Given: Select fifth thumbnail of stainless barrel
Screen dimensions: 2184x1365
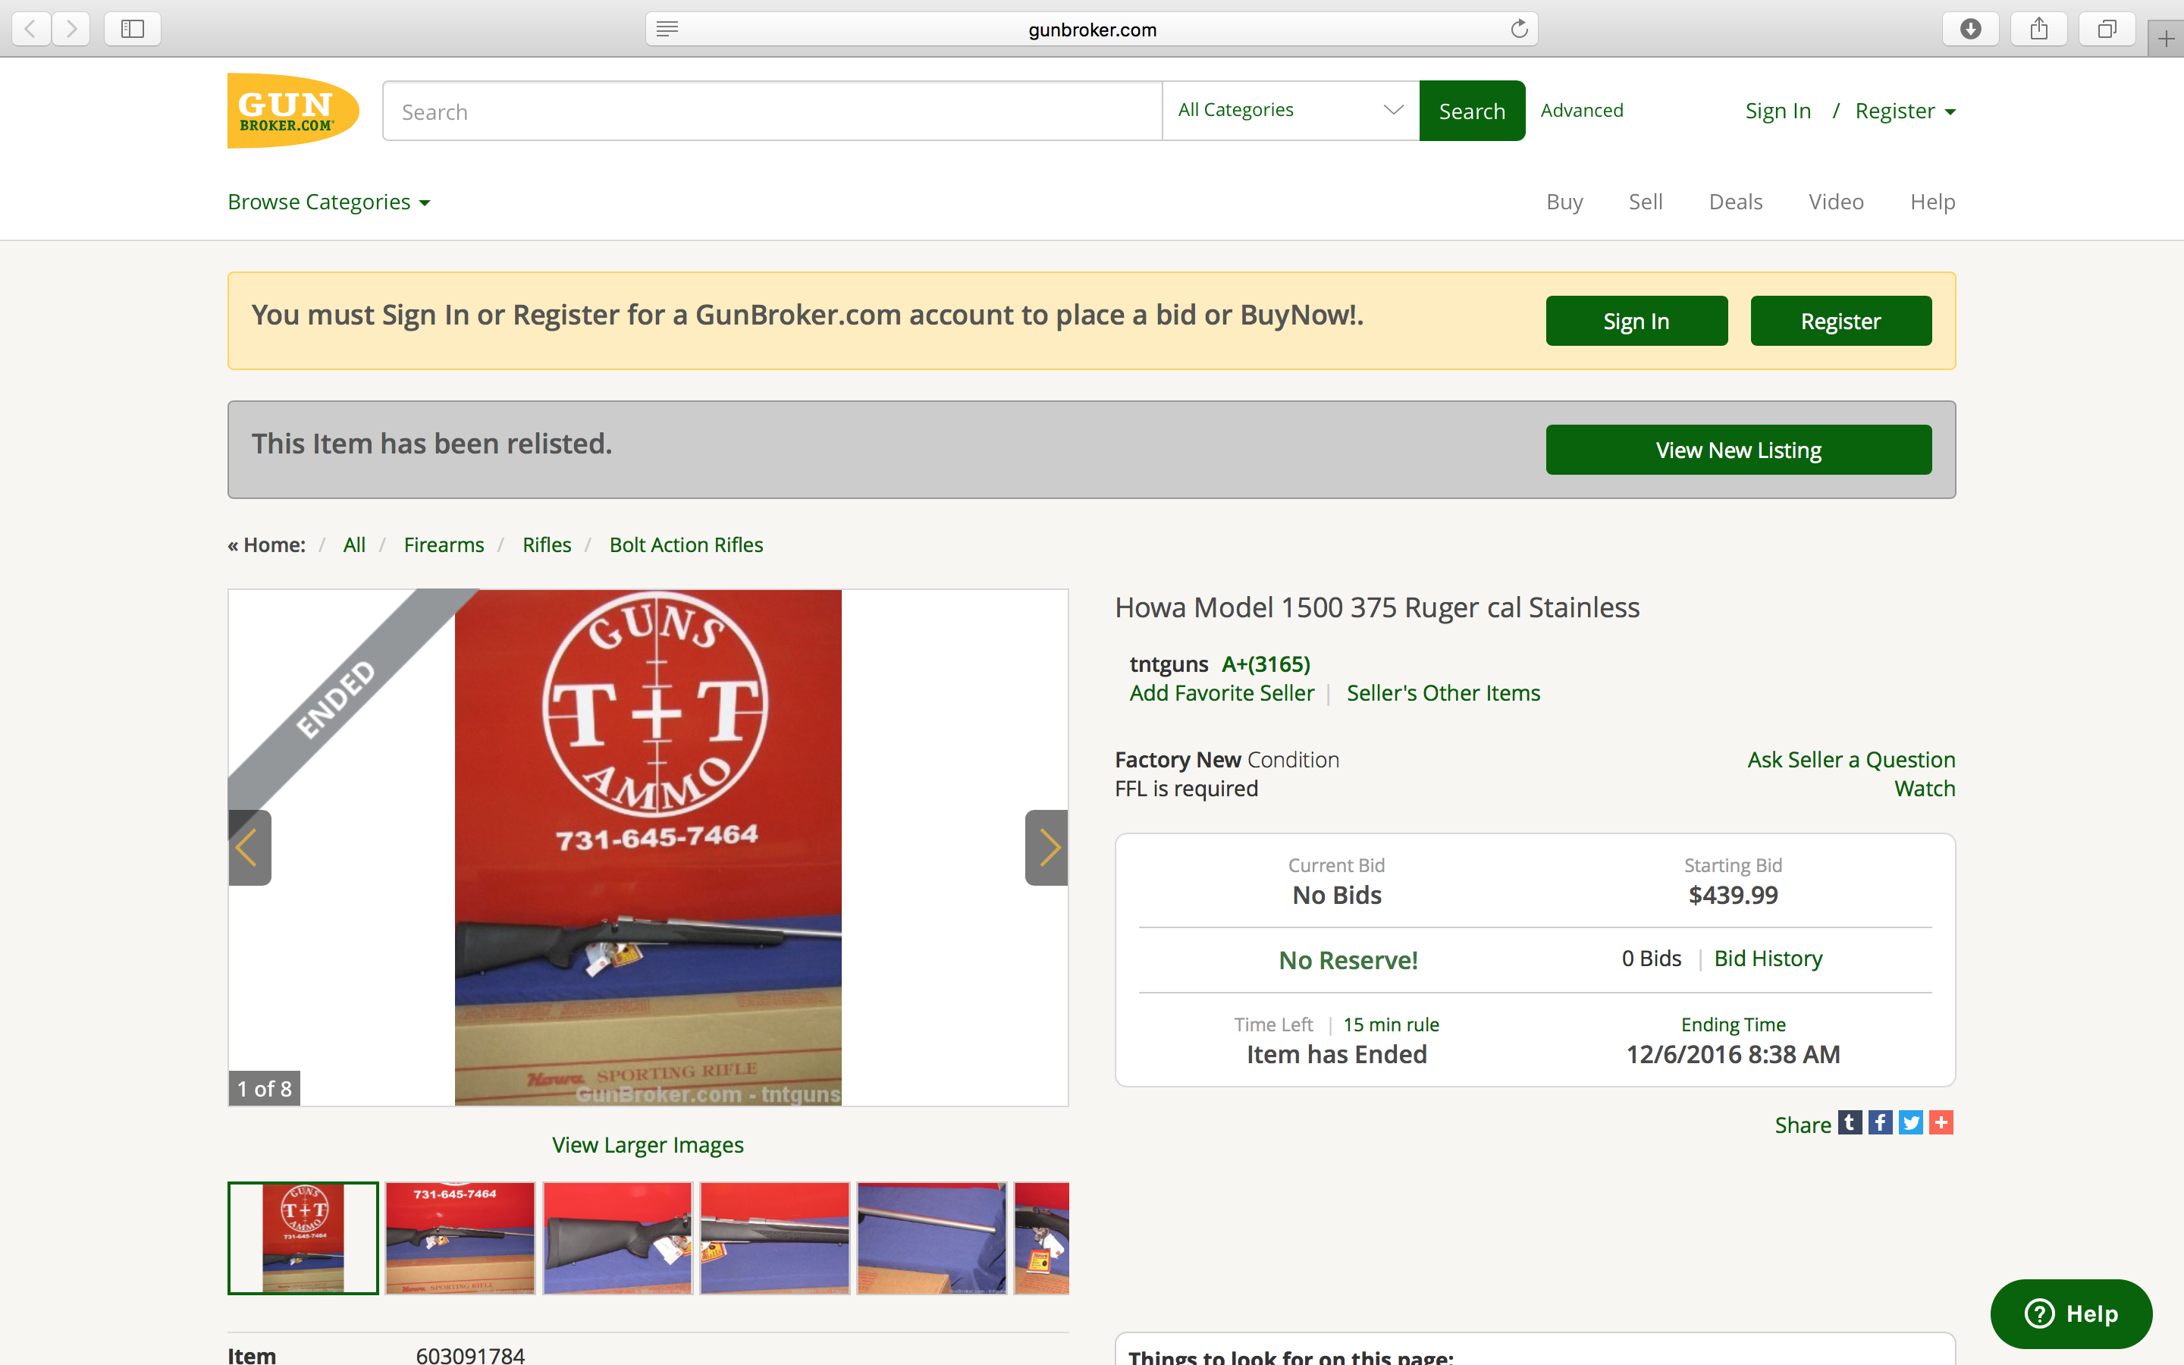Looking at the screenshot, I should click(931, 1238).
